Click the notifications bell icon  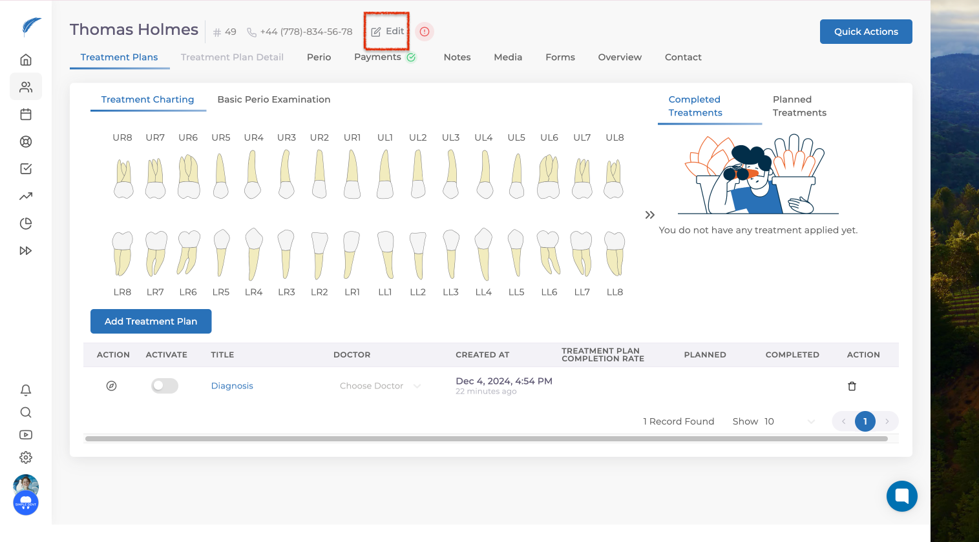tap(26, 390)
